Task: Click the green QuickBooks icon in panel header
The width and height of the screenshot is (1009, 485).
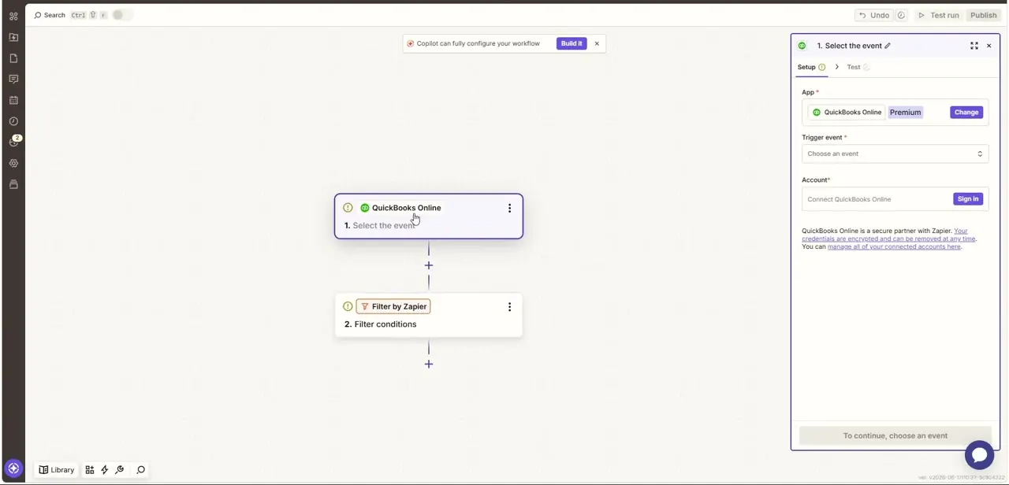Action: [x=802, y=46]
